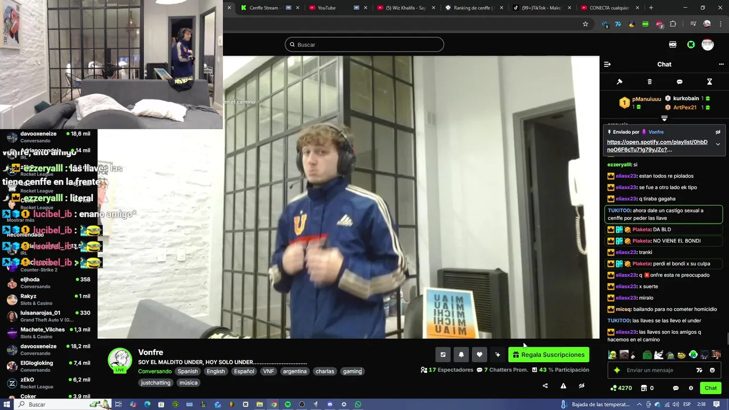
Task: Open Windows Start menu
Action: 7,404
